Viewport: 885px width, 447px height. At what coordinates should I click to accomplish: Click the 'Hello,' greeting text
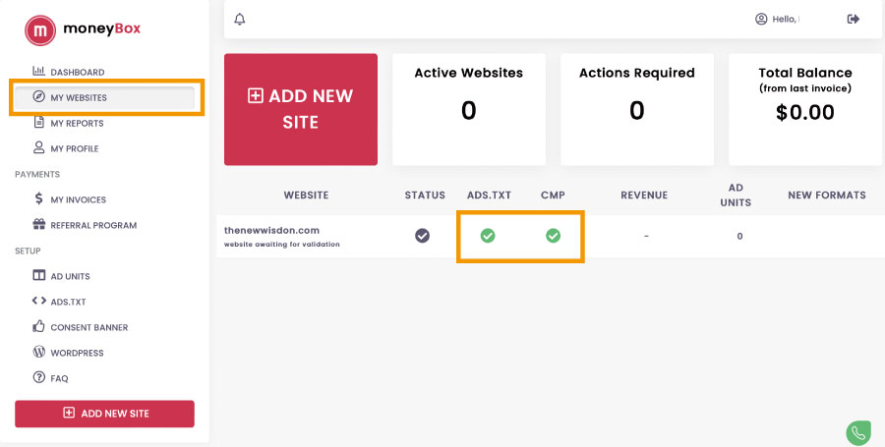coord(785,20)
